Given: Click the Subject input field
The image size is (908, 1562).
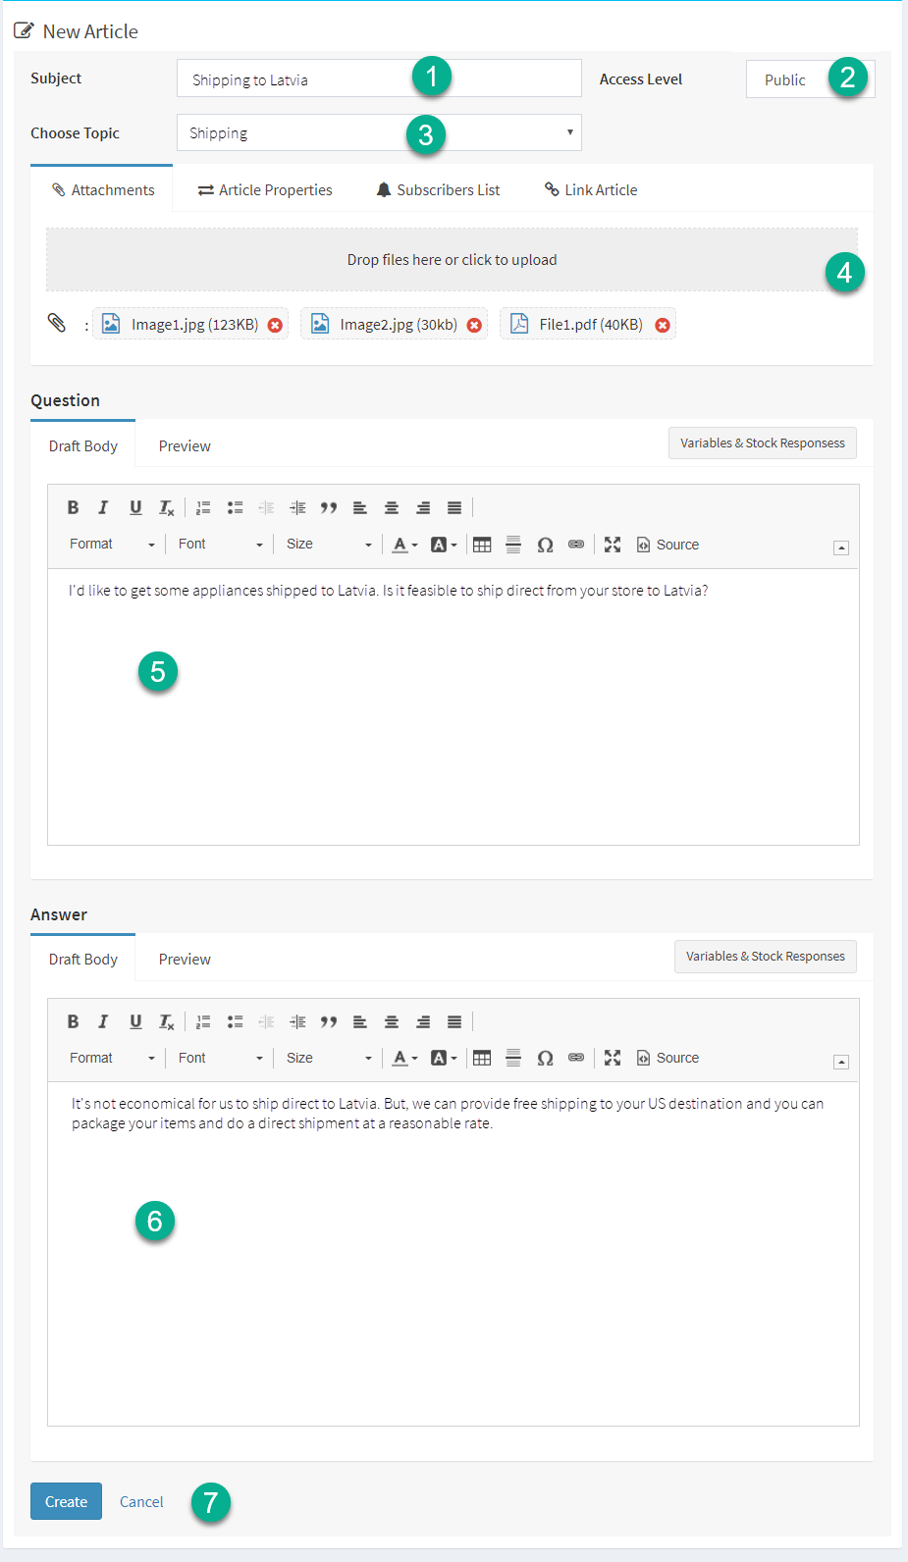Looking at the screenshot, I should click(x=379, y=78).
